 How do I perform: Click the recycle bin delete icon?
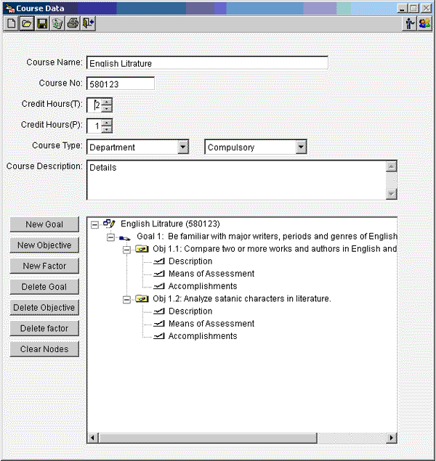pyautogui.click(x=57, y=23)
